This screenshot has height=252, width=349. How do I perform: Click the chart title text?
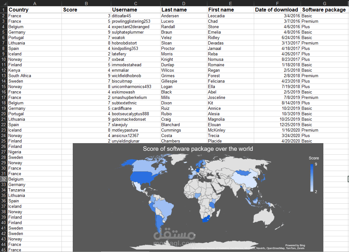pos(198,149)
